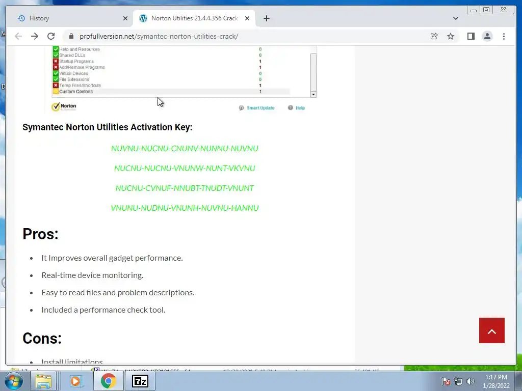Toggle Startup Programs checkbox
Image resolution: width=522 pixels, height=391 pixels.
click(56, 61)
